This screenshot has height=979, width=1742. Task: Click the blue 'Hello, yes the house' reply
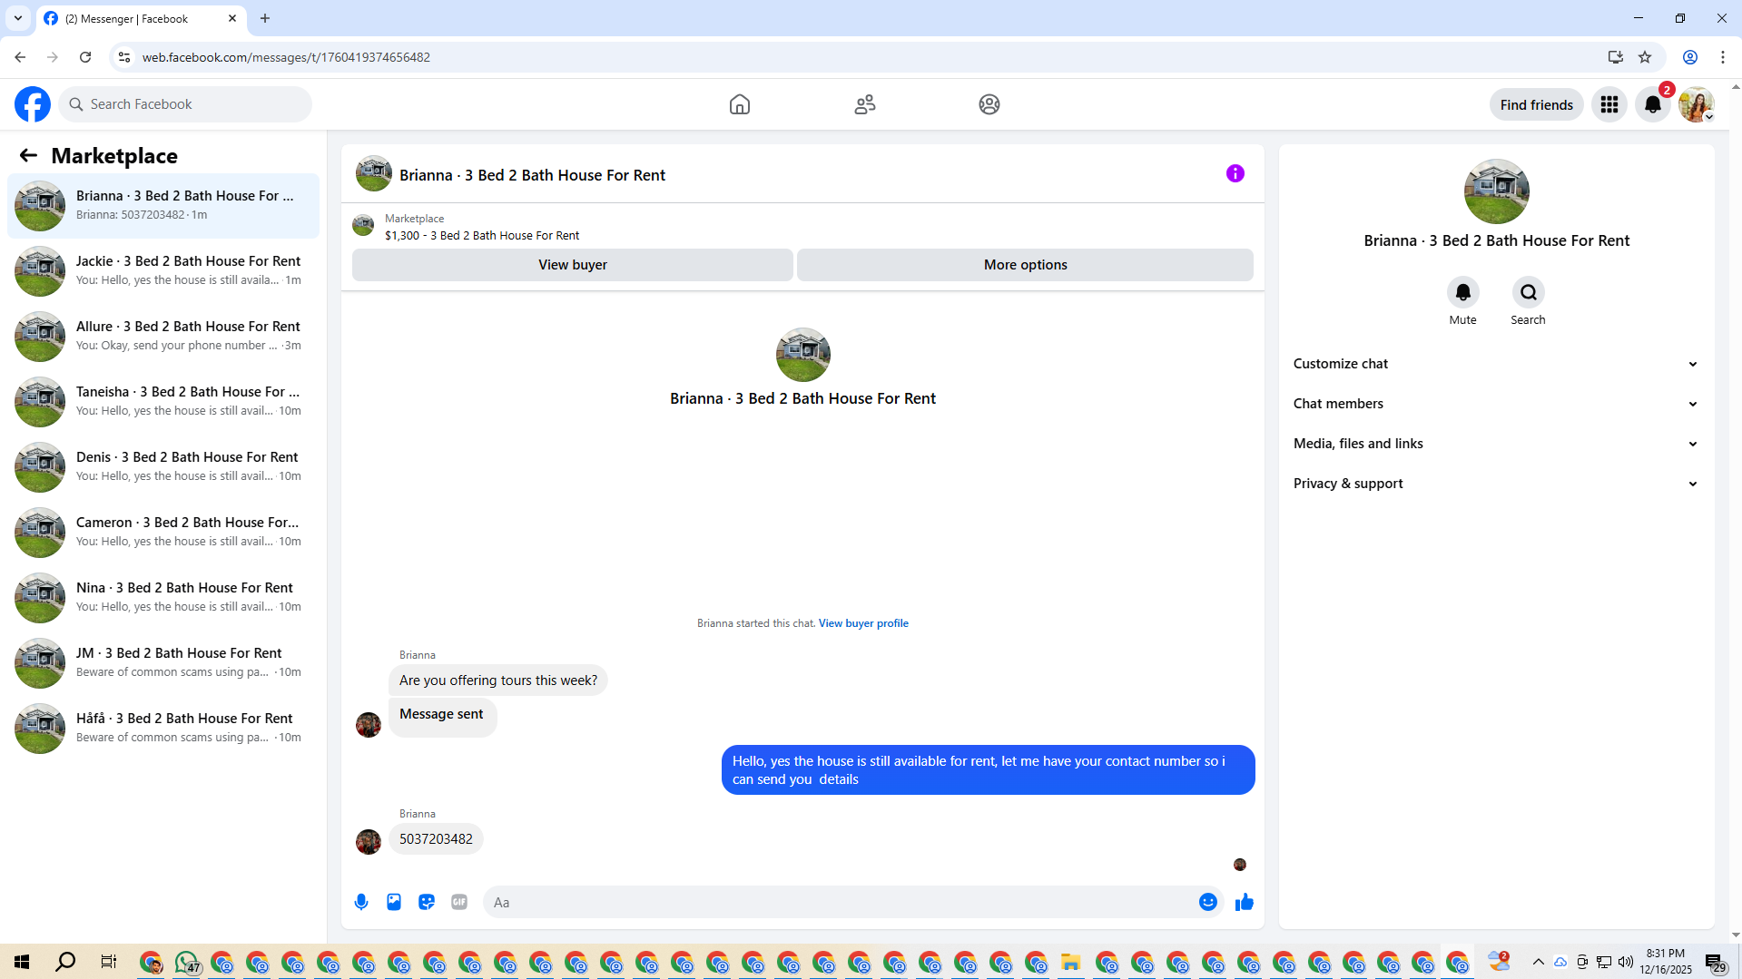pyautogui.click(x=989, y=770)
